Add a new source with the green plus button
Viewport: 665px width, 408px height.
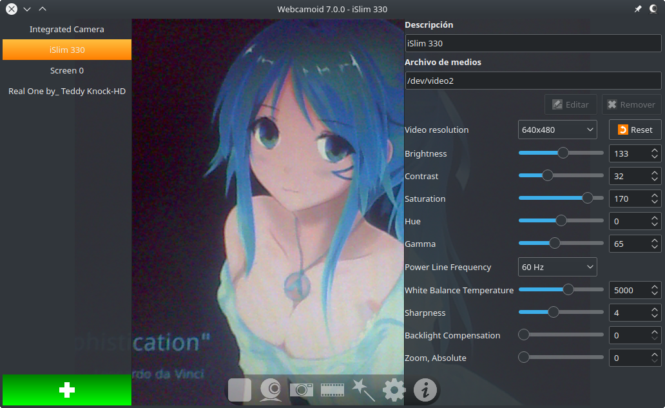tap(66, 390)
